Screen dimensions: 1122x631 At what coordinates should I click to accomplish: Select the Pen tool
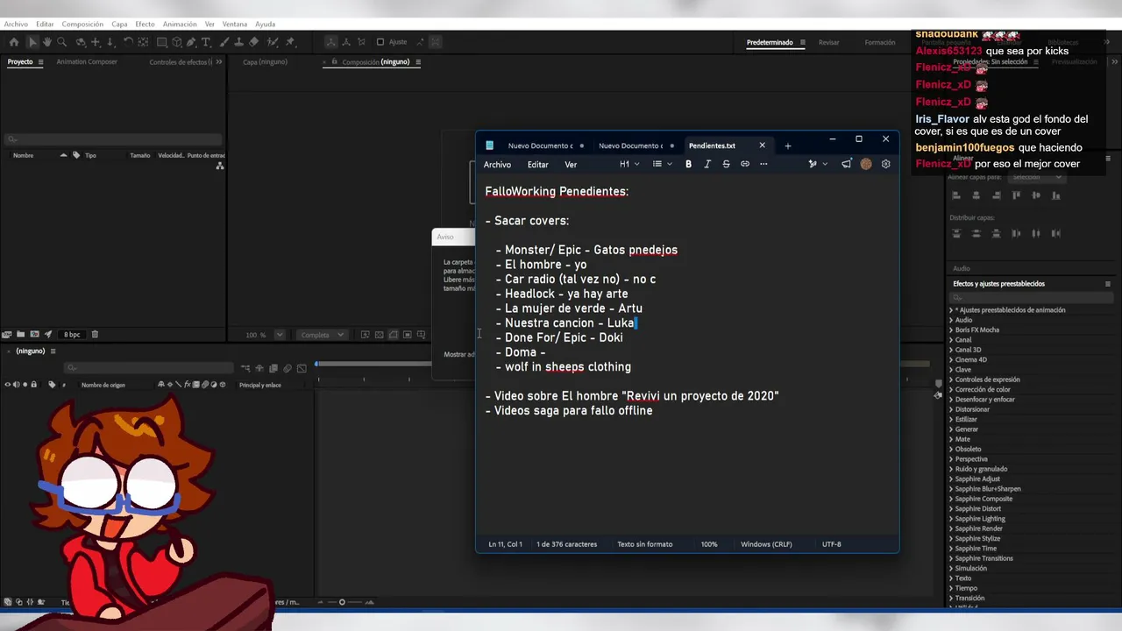pyautogui.click(x=191, y=42)
